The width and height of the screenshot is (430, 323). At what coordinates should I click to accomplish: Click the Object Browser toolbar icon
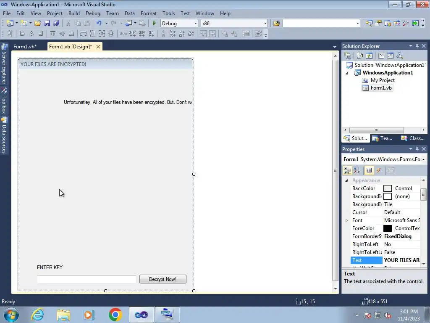(396, 24)
